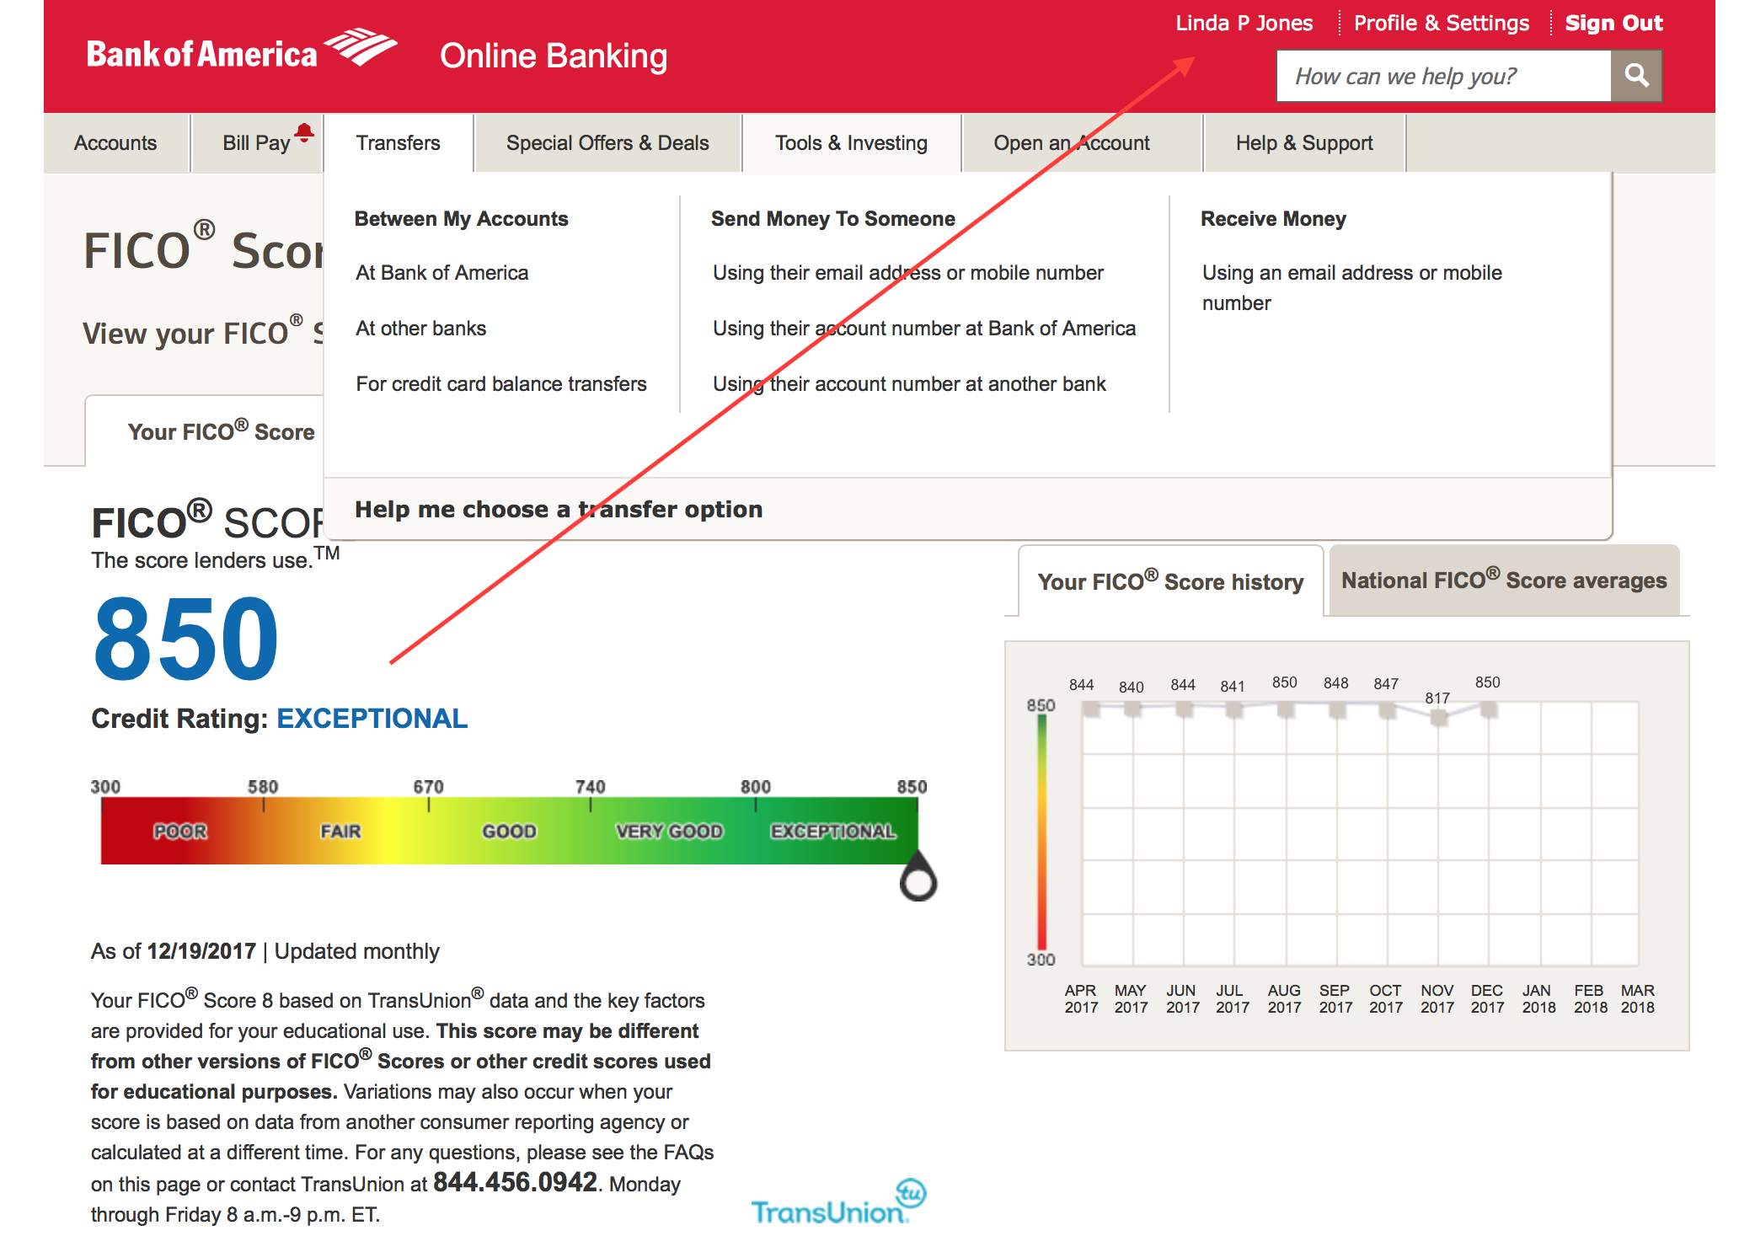Click Help me choose a transfer option

click(559, 509)
